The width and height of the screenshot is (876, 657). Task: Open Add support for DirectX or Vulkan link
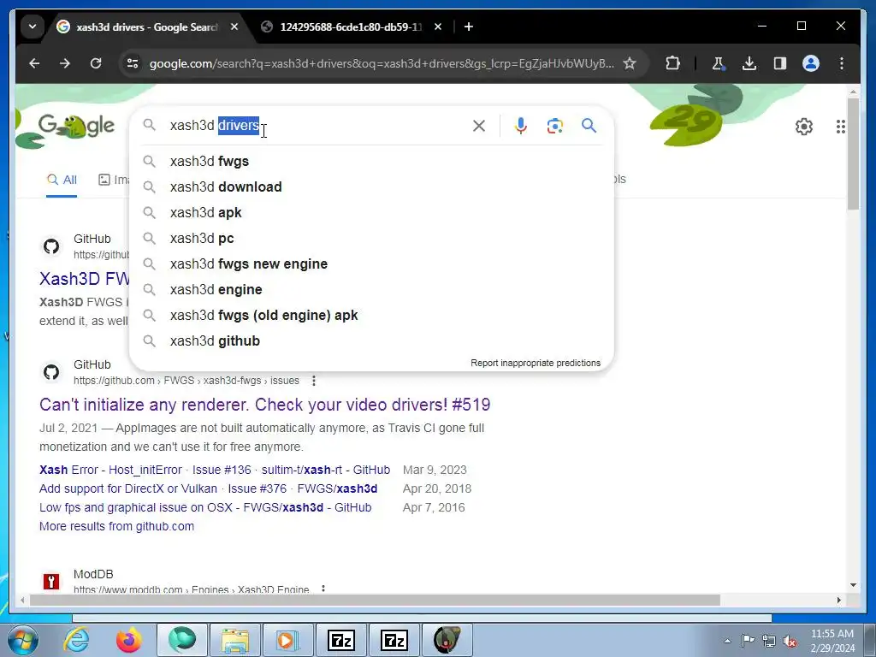(x=209, y=488)
